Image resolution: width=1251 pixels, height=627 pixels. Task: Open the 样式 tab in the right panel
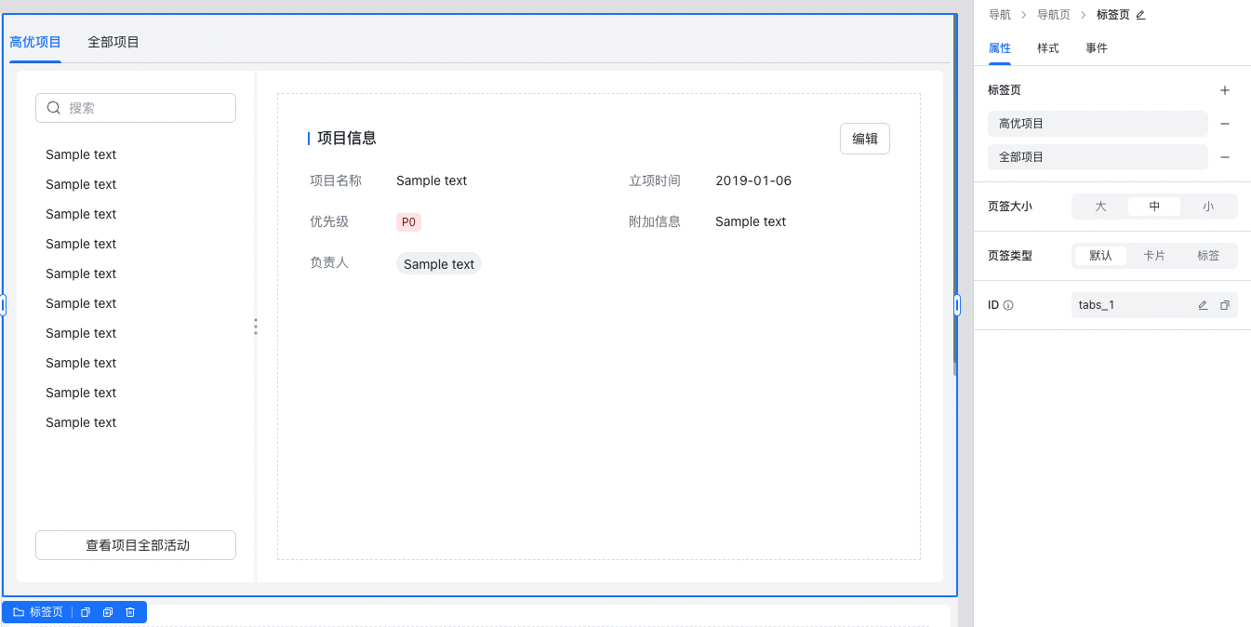coord(1048,48)
